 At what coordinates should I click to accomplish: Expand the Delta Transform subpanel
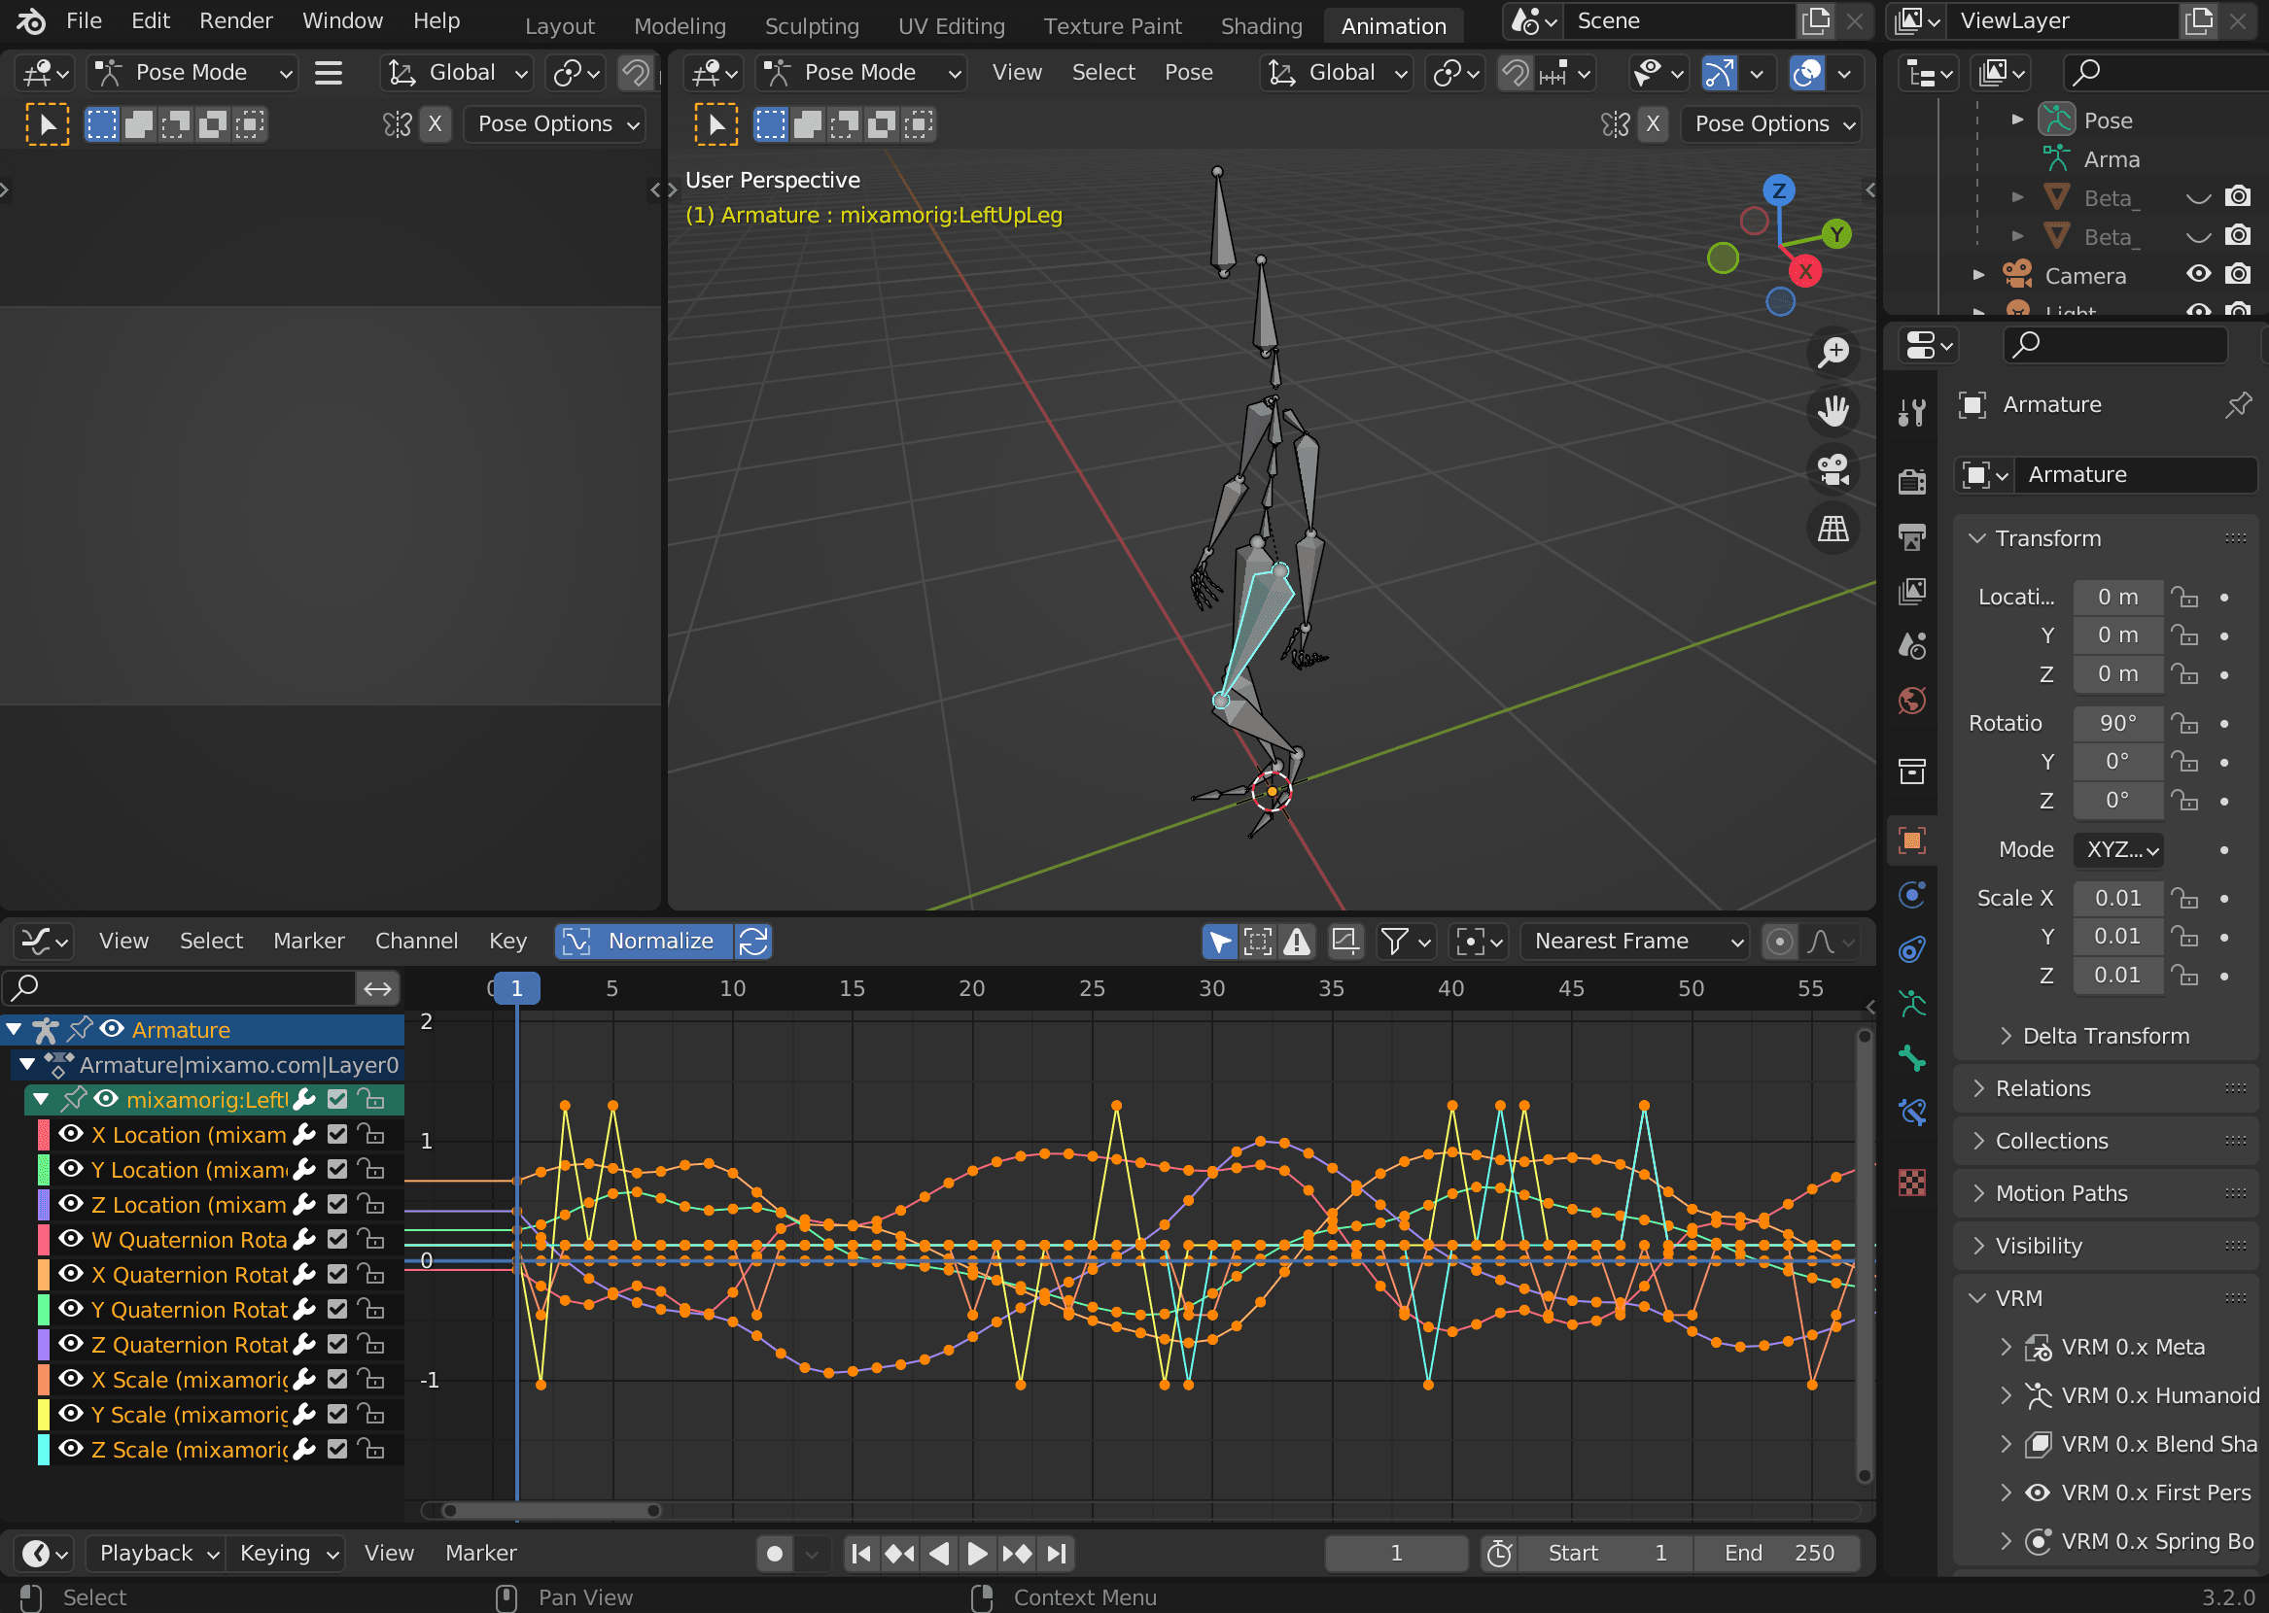[2104, 1036]
